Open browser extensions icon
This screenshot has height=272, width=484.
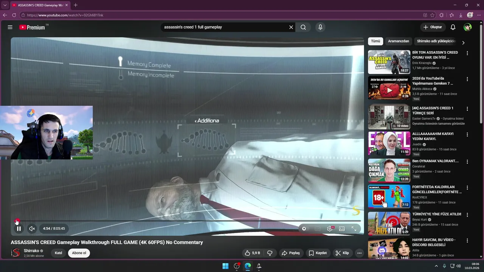[442, 15]
